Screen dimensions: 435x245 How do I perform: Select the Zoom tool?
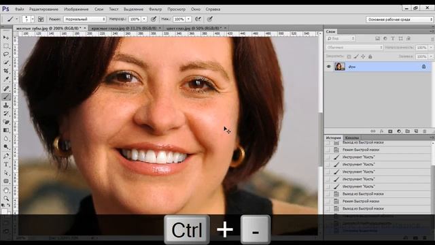pyautogui.click(x=6, y=198)
